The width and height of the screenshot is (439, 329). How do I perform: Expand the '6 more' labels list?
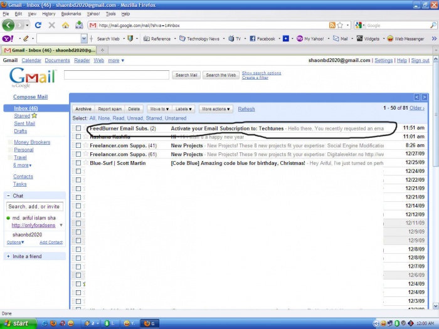(23, 165)
